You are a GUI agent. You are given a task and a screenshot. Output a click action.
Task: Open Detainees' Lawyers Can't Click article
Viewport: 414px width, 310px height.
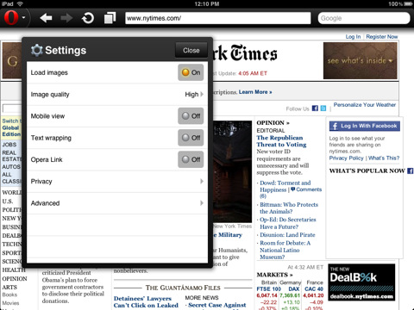(146, 302)
